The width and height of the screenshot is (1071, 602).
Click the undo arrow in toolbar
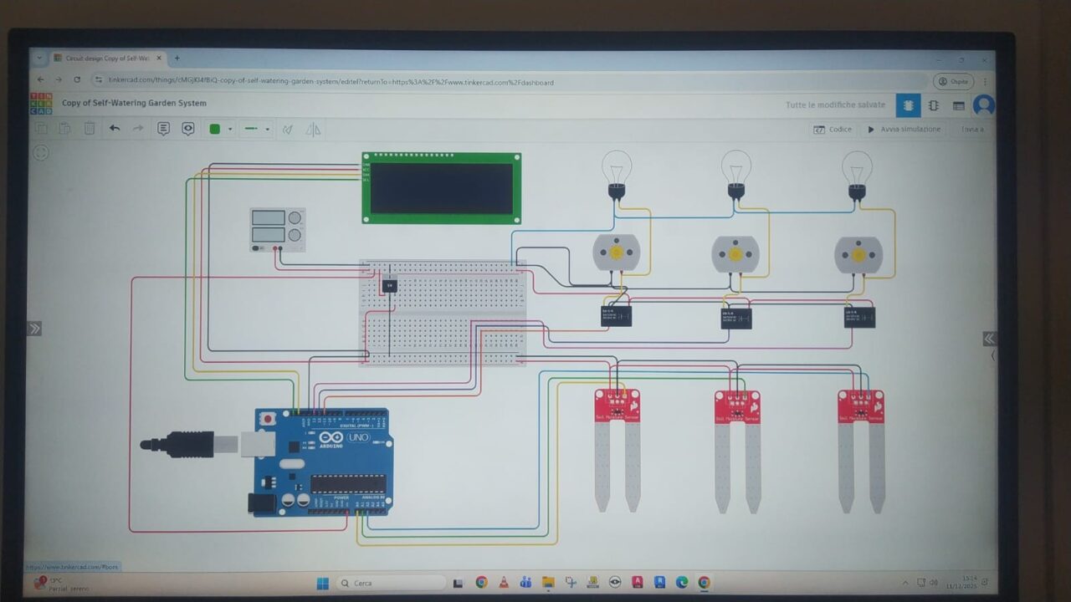(x=115, y=129)
